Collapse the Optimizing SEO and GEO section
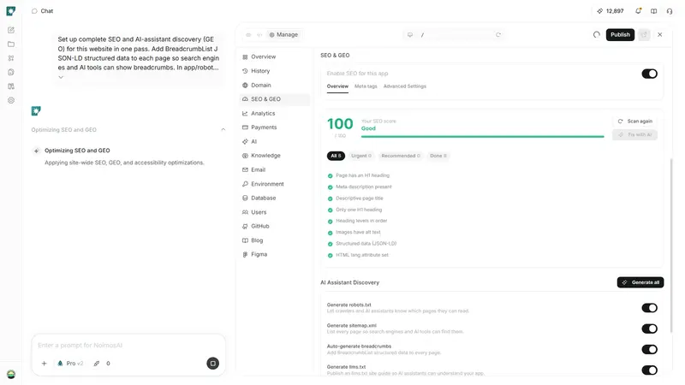 (223, 130)
